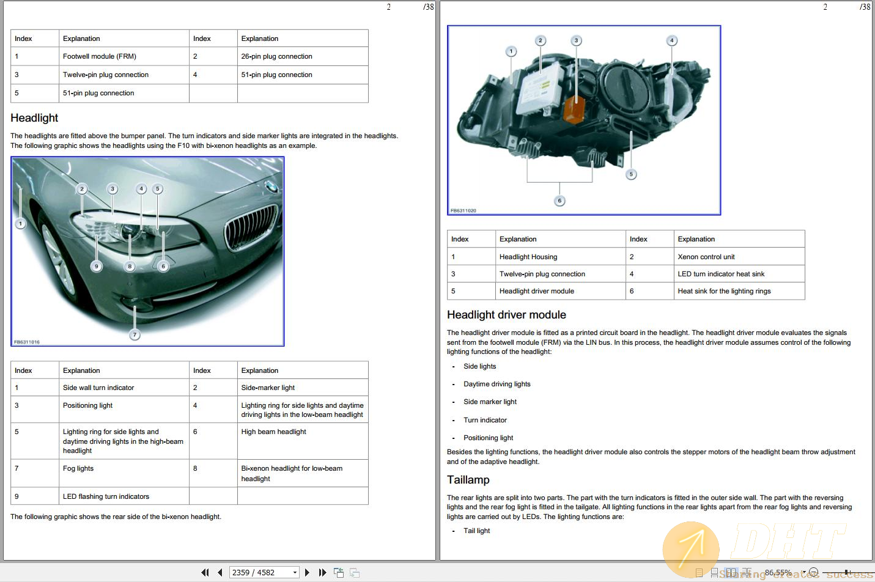Switch to continuous single page layout
Screen dimensions: 875x582
click(714, 573)
